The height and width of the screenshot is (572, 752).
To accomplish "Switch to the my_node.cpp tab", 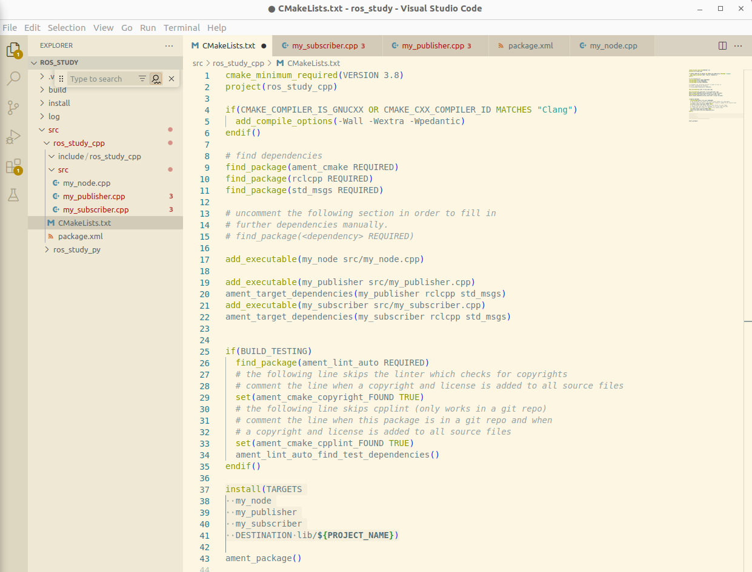I will (613, 45).
